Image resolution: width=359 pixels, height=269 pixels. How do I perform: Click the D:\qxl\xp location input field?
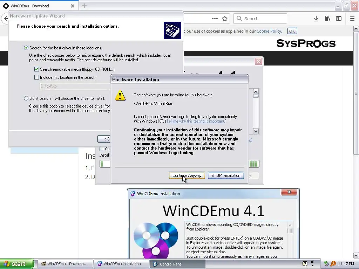click(x=75, y=86)
